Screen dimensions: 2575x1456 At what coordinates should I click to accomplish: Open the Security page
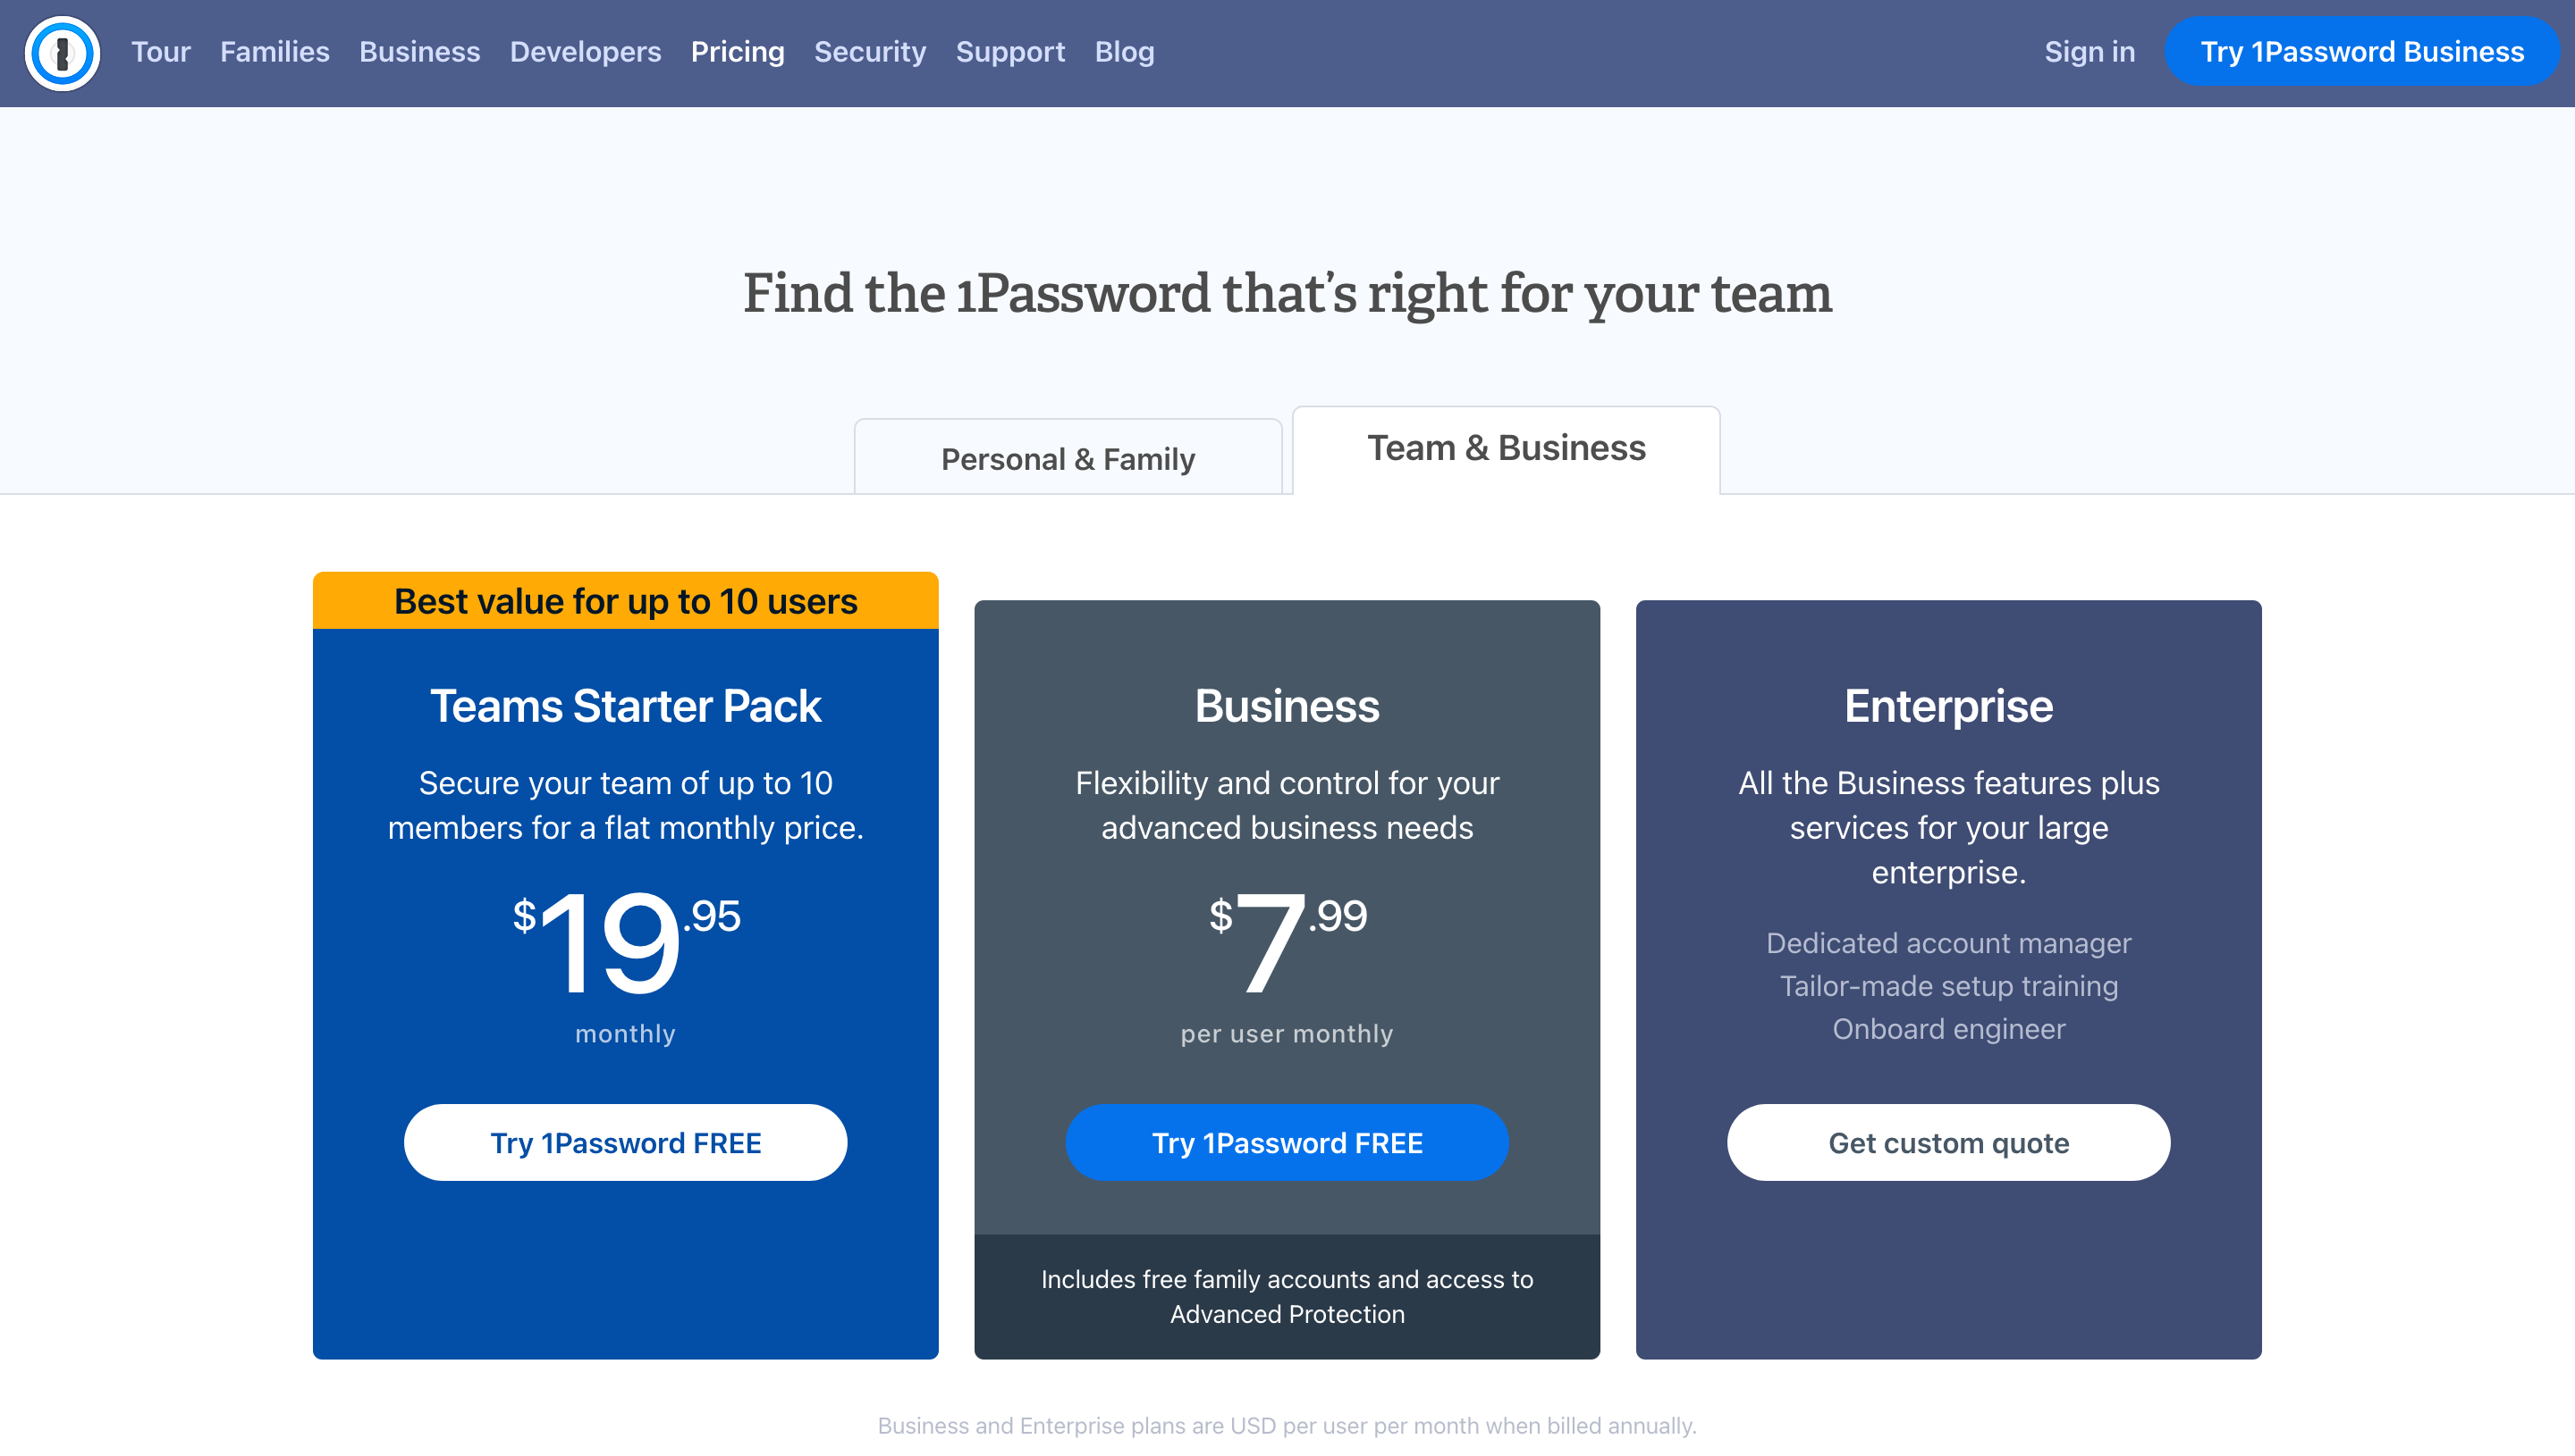(x=870, y=52)
